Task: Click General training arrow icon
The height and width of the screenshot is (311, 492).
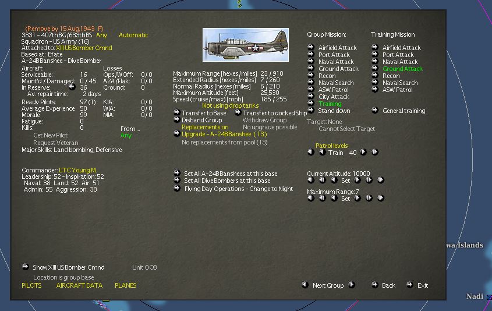Action: tap(374, 110)
